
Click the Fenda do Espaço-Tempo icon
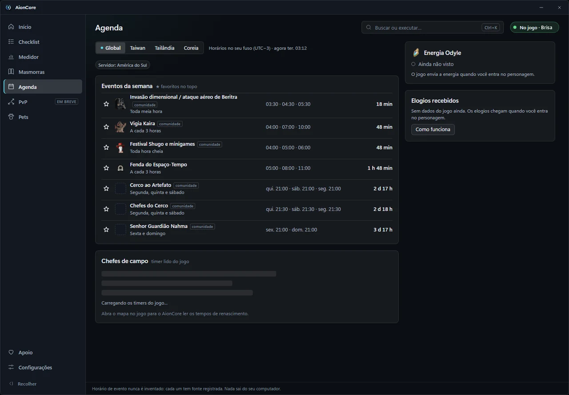pos(120,168)
